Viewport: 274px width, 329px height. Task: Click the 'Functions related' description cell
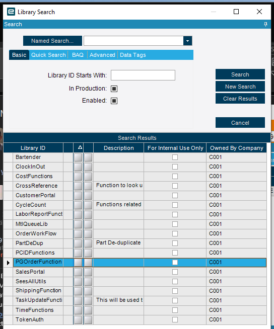click(119, 205)
